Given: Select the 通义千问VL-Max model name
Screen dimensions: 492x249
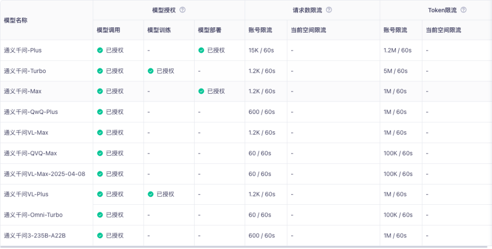Looking at the screenshot, I should 26,133.
